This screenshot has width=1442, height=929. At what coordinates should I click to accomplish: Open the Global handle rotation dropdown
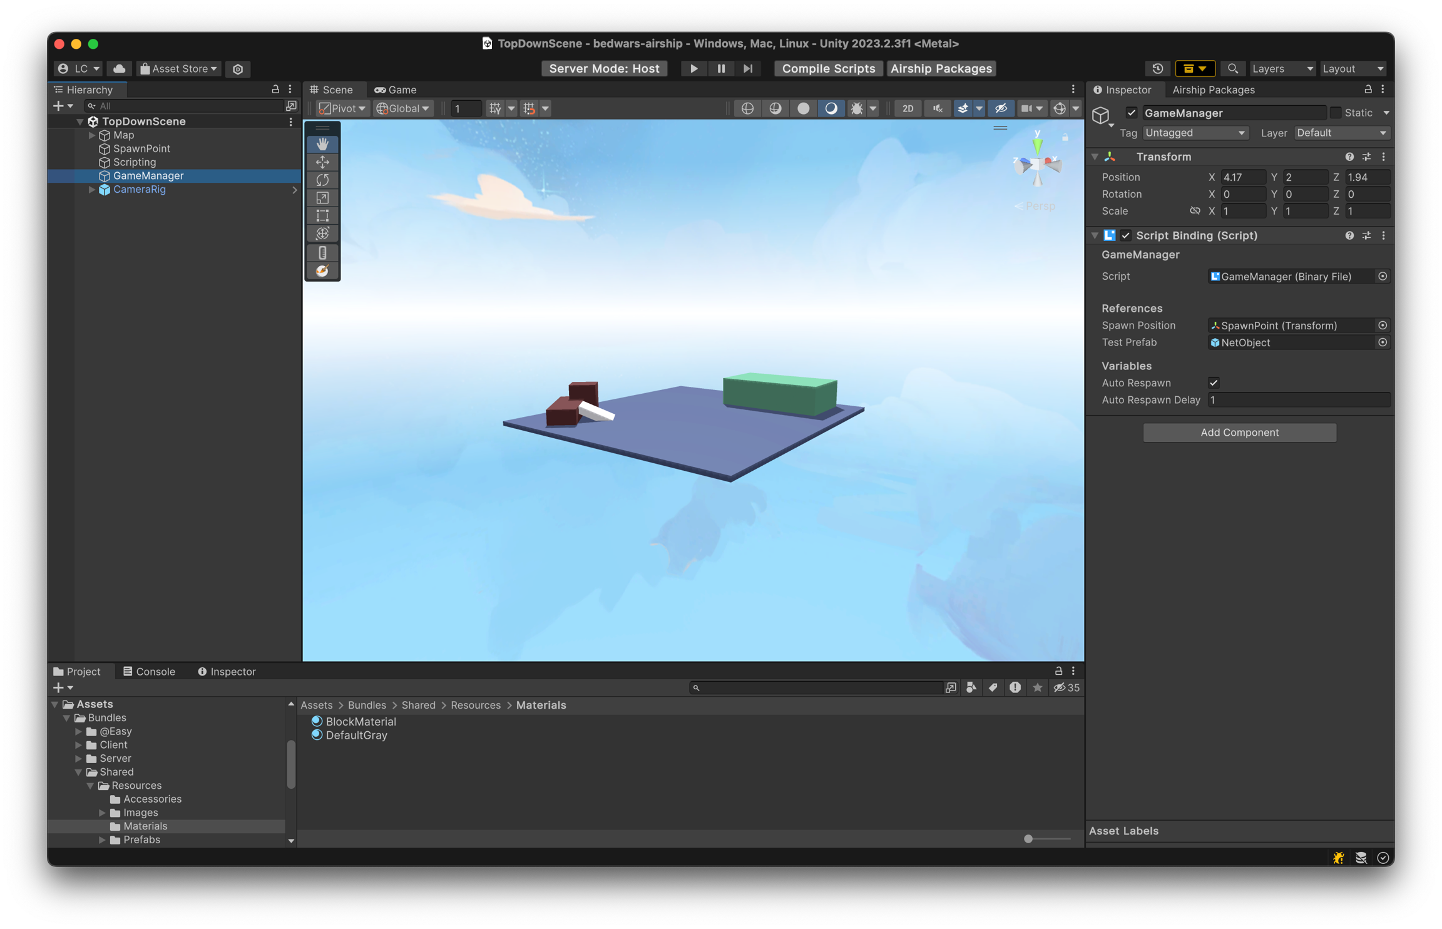click(x=402, y=108)
